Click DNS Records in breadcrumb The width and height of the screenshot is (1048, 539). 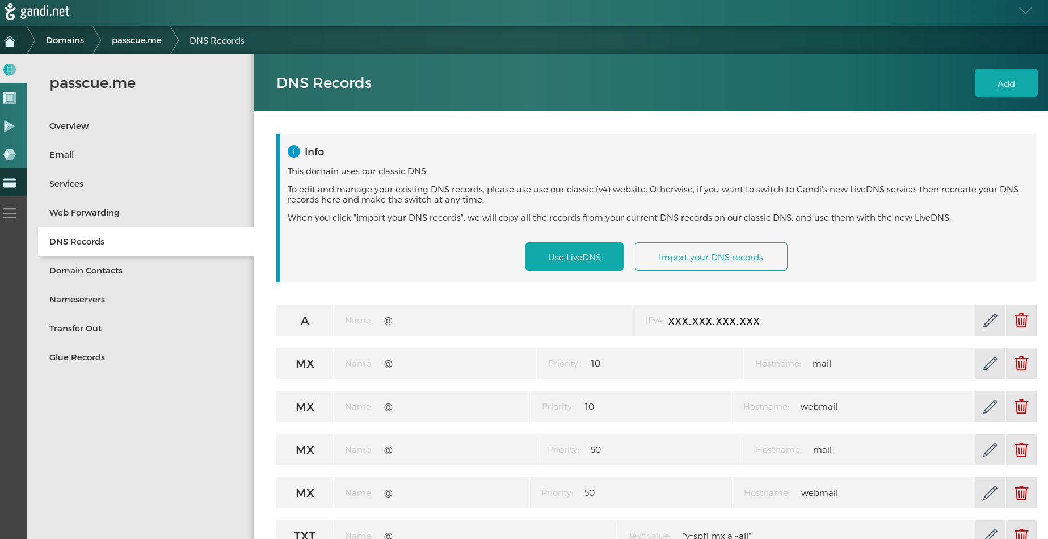[x=217, y=41]
